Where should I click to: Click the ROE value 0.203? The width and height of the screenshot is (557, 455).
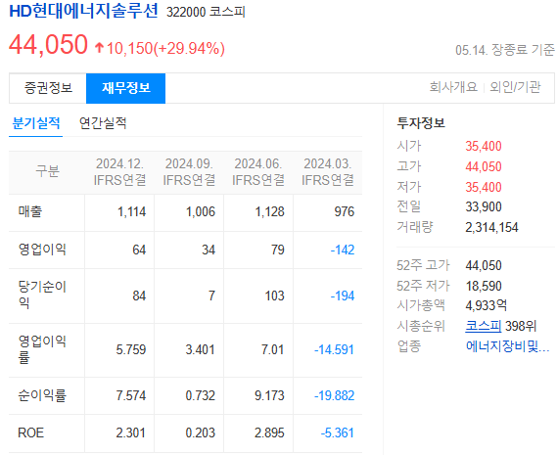point(200,432)
